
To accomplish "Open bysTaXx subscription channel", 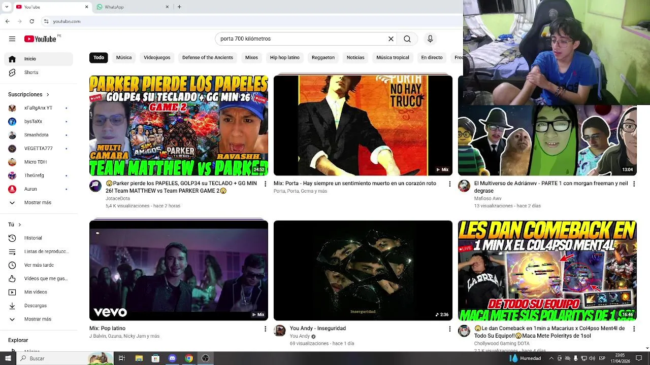I will (x=39, y=122).
